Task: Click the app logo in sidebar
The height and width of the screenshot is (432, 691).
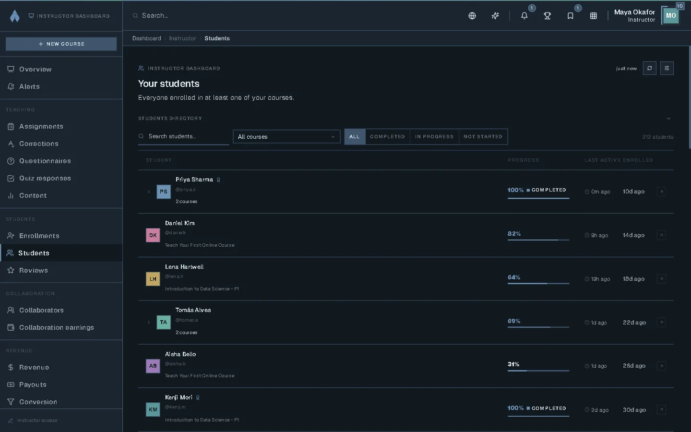Action: point(15,16)
